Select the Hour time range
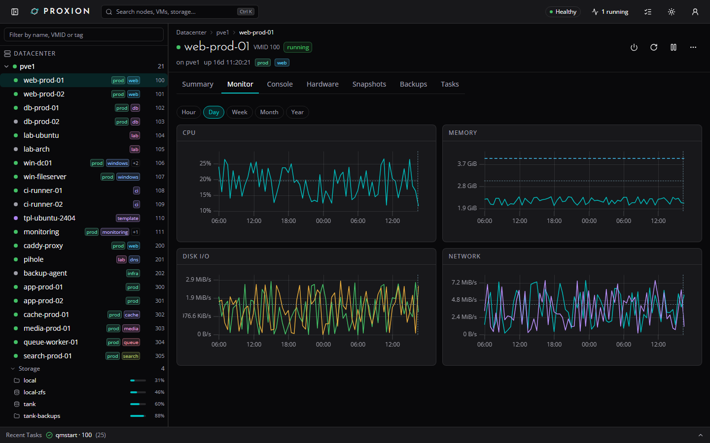The width and height of the screenshot is (710, 443). pyautogui.click(x=189, y=112)
